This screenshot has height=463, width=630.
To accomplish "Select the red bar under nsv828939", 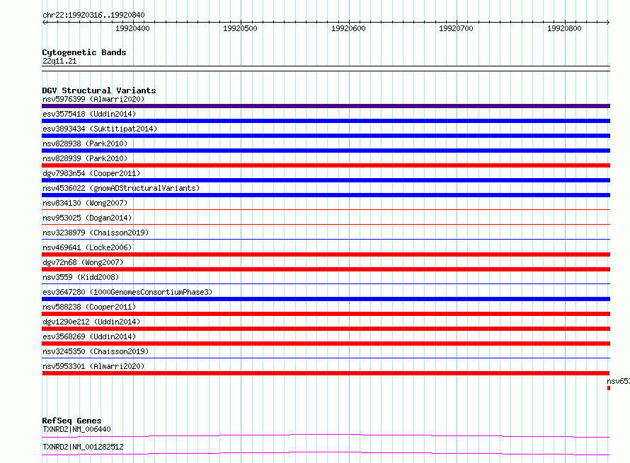I will click(x=326, y=165).
